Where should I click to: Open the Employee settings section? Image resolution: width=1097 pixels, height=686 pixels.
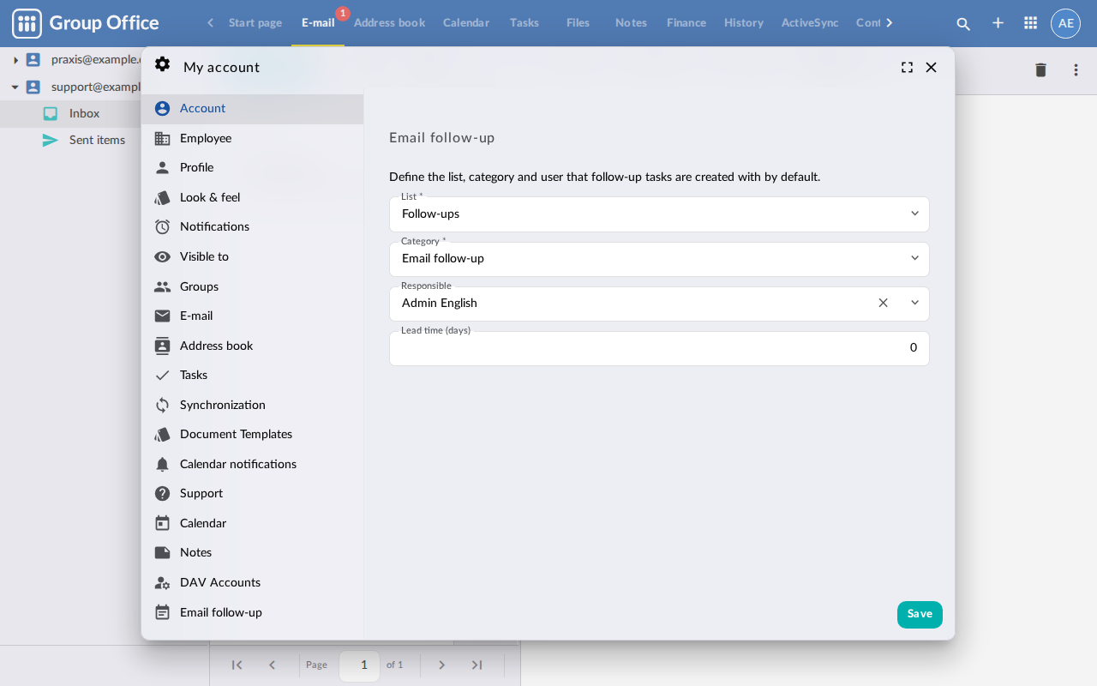pyautogui.click(x=252, y=138)
